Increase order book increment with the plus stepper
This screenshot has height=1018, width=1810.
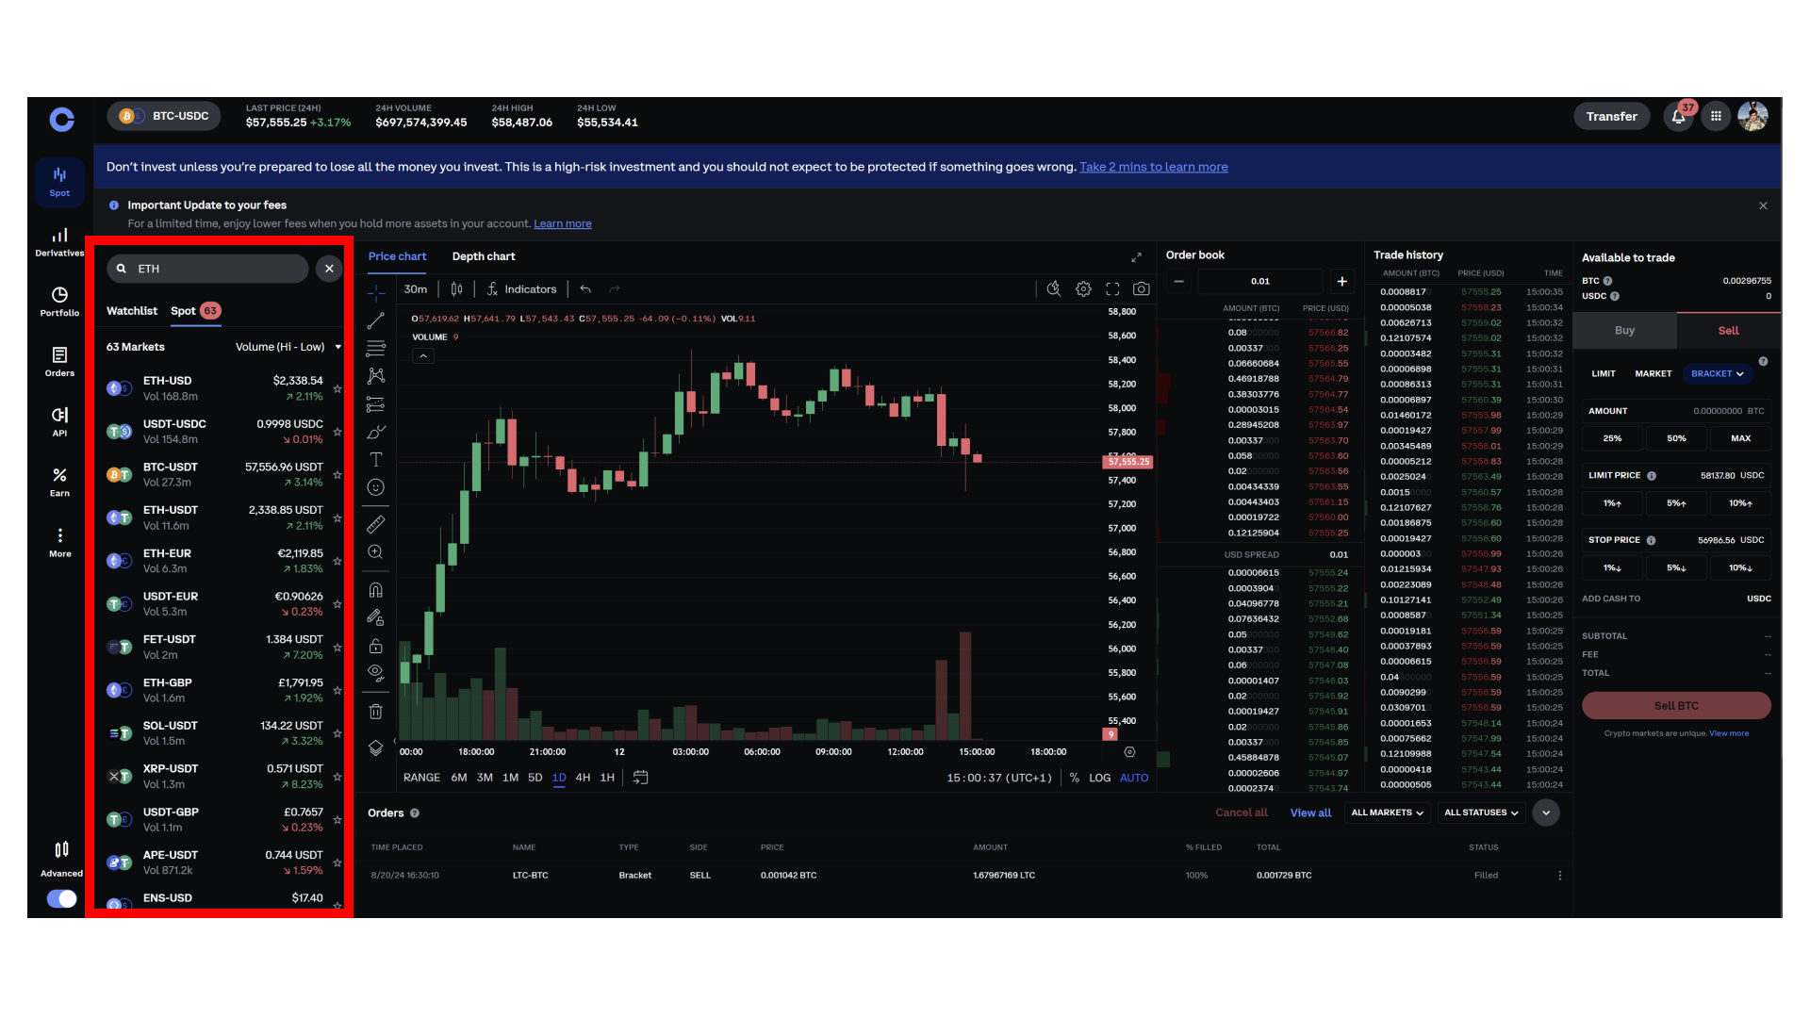[x=1342, y=280]
